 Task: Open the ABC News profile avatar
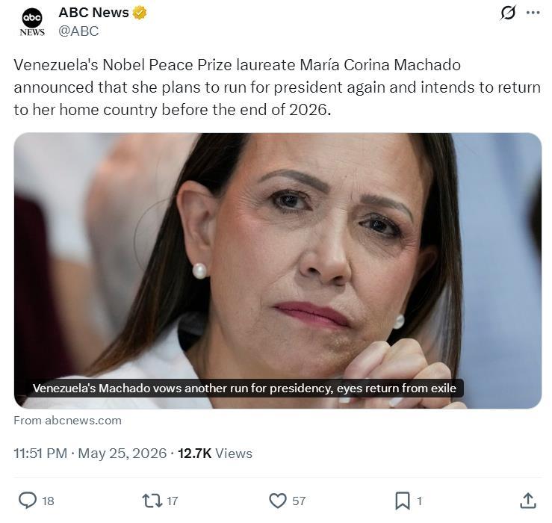coord(32,22)
